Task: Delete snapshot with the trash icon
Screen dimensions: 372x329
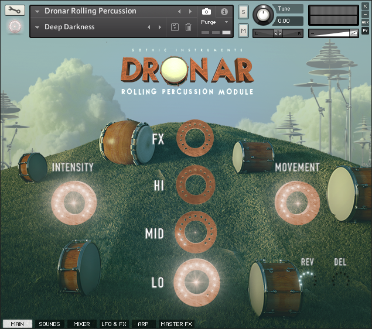Action: [x=188, y=27]
